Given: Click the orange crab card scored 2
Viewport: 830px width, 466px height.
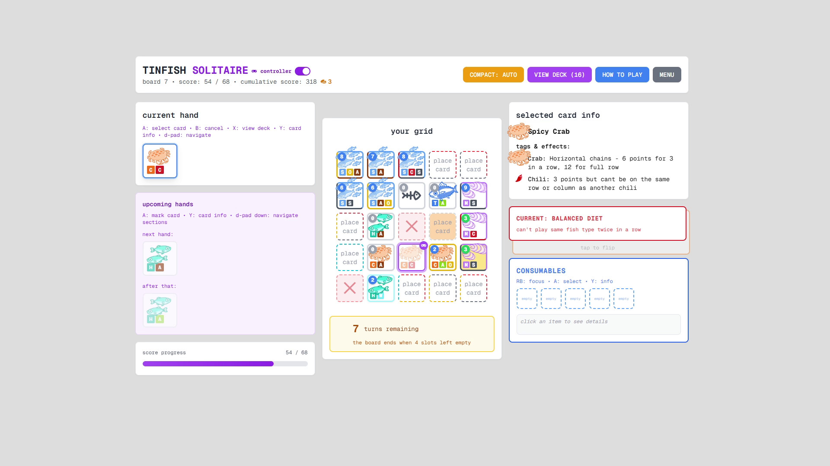Looking at the screenshot, I should tap(443, 257).
